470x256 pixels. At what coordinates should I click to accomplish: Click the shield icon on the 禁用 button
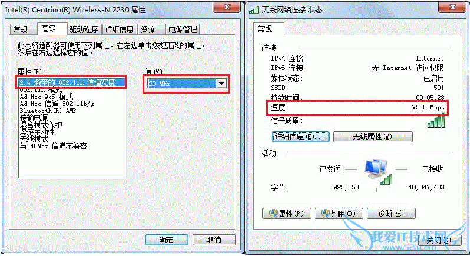click(x=326, y=214)
